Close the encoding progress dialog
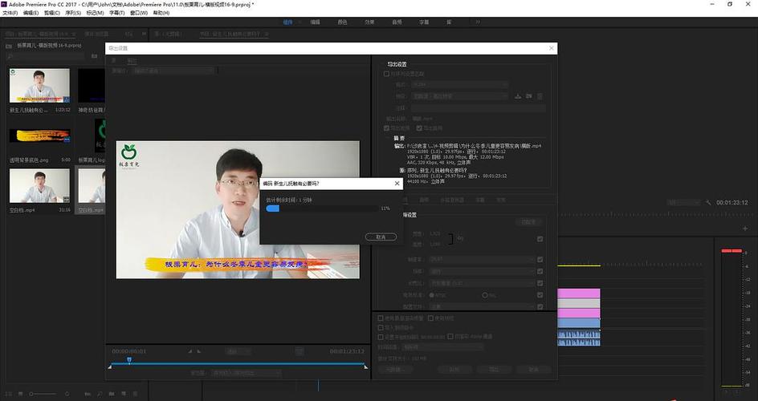The width and height of the screenshot is (758, 401). coord(397,184)
